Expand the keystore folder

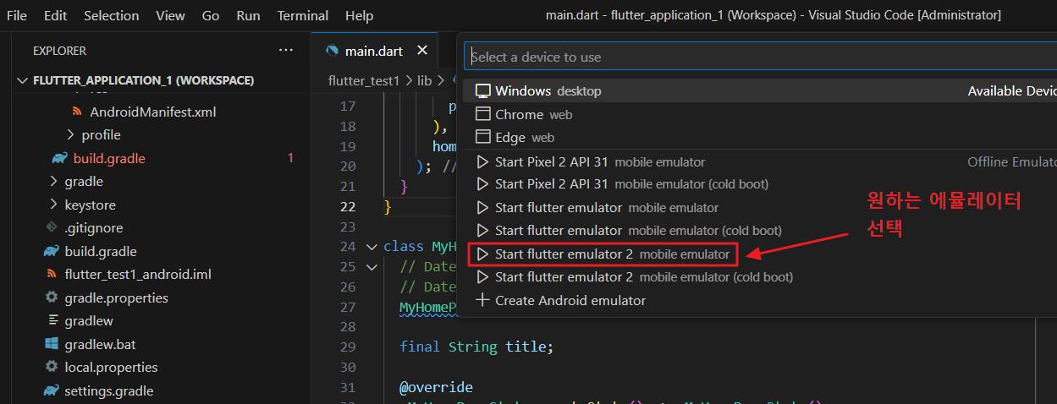point(90,205)
